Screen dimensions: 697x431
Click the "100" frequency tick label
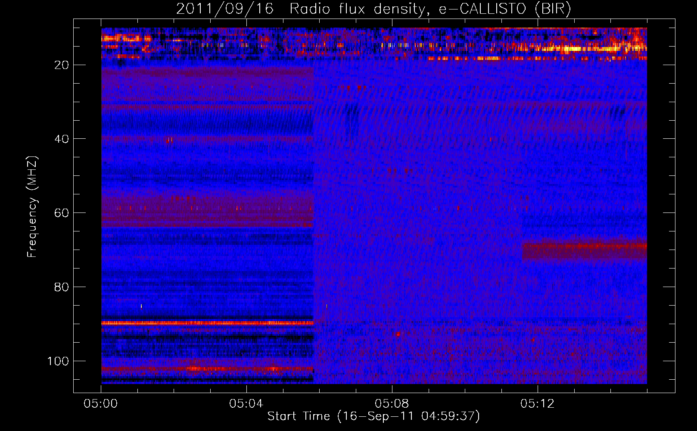[x=58, y=361]
